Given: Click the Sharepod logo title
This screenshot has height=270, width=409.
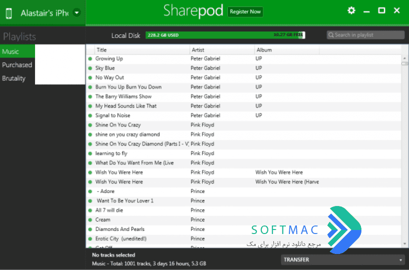Looking at the screenshot, I should (193, 11).
